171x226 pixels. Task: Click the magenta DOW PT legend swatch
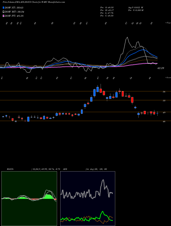pos(3,16)
